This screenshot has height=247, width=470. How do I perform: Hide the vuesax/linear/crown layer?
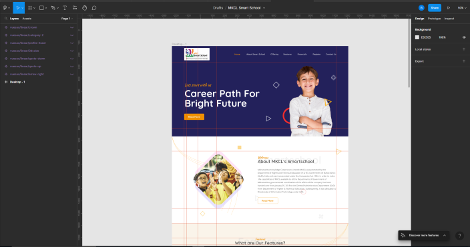click(x=71, y=27)
